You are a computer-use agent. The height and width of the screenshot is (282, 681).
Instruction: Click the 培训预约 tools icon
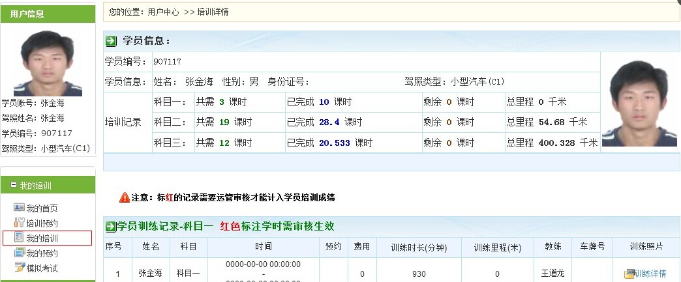[19, 223]
